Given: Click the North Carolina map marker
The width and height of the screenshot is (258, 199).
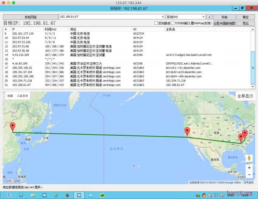Looking at the screenshot, I should click(x=245, y=135).
